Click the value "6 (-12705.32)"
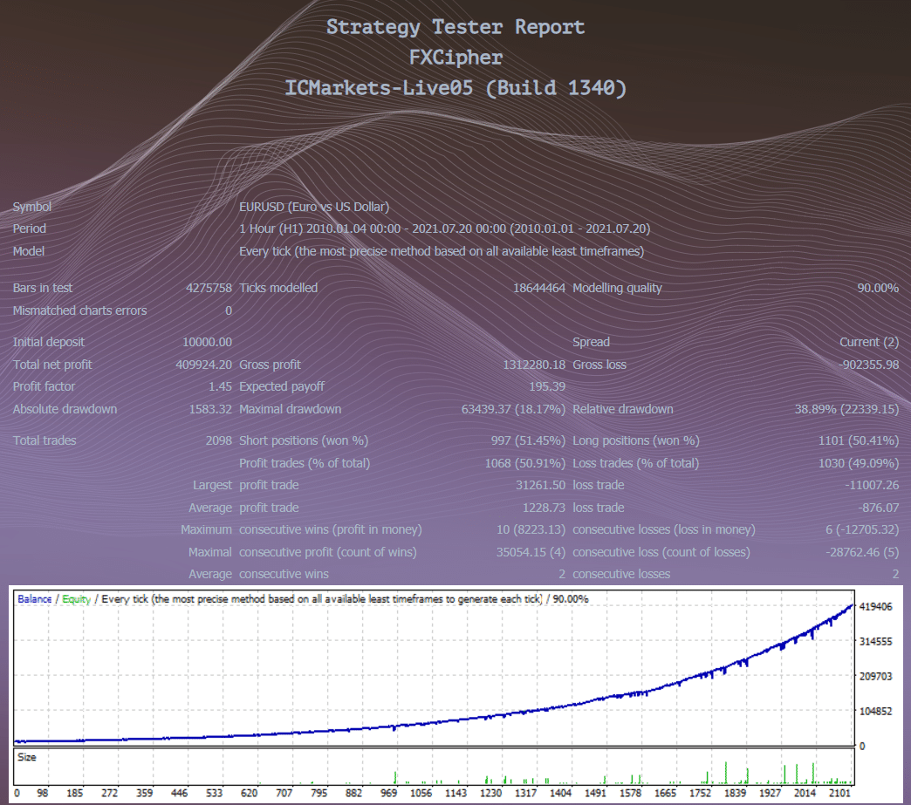The height and width of the screenshot is (805, 911). [x=862, y=530]
